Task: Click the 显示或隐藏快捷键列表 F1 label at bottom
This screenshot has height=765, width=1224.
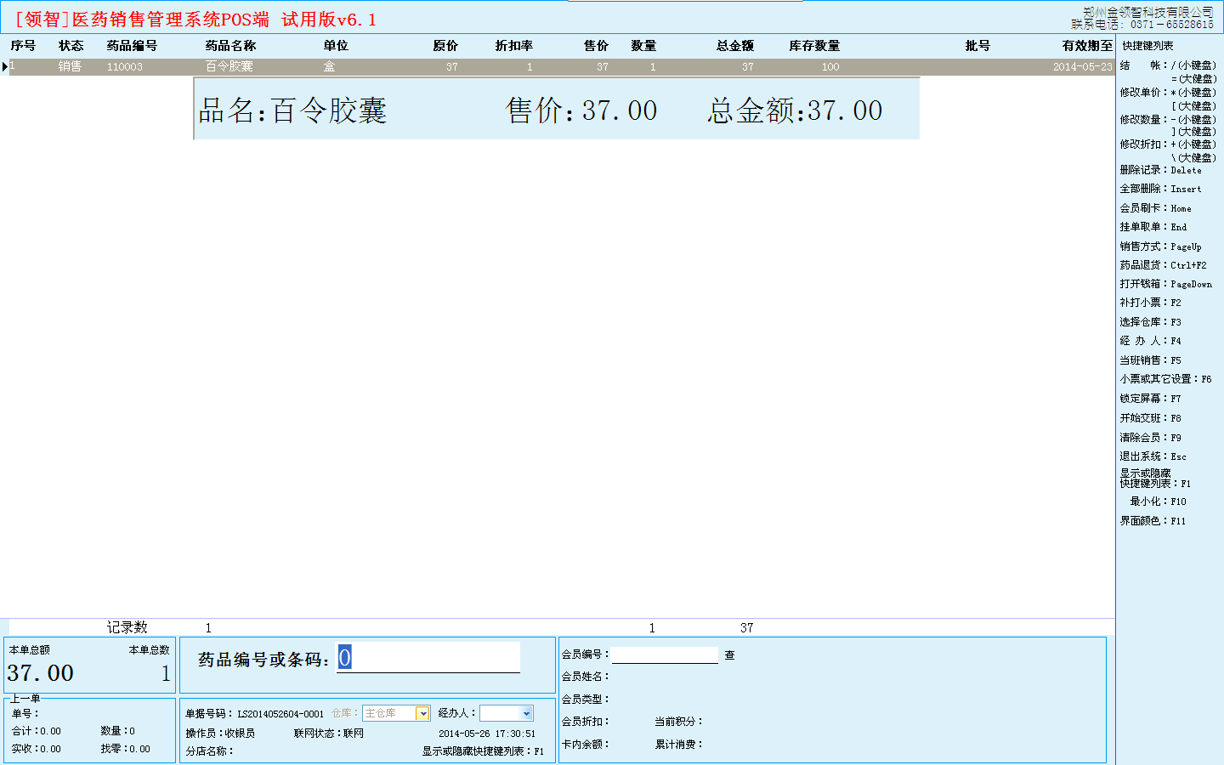Action: [482, 751]
